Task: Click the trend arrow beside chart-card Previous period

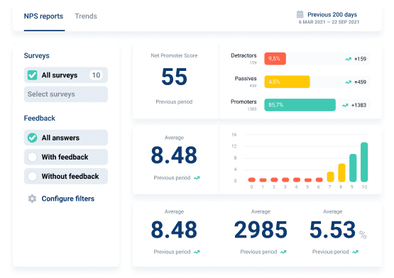Action: [x=197, y=178]
